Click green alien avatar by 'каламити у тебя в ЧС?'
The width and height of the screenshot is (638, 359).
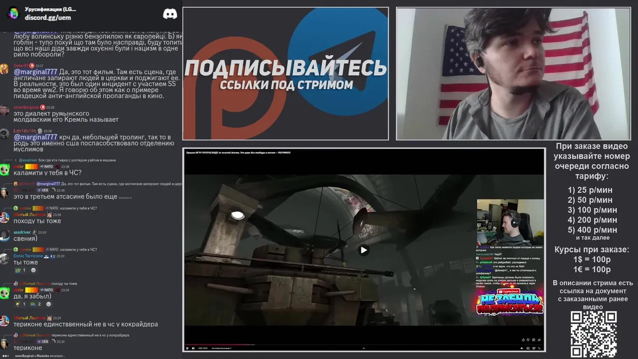point(4,170)
